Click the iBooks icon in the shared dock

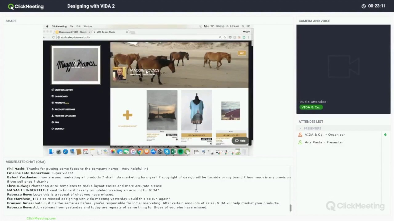pyautogui.click(x=147, y=152)
